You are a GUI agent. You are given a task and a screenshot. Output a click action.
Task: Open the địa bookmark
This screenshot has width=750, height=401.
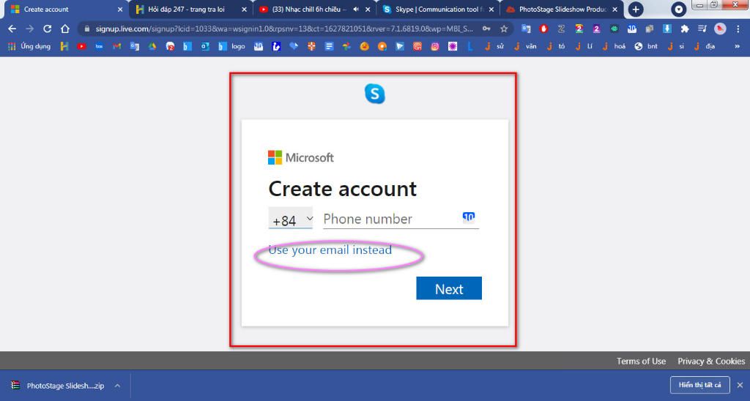704,46
